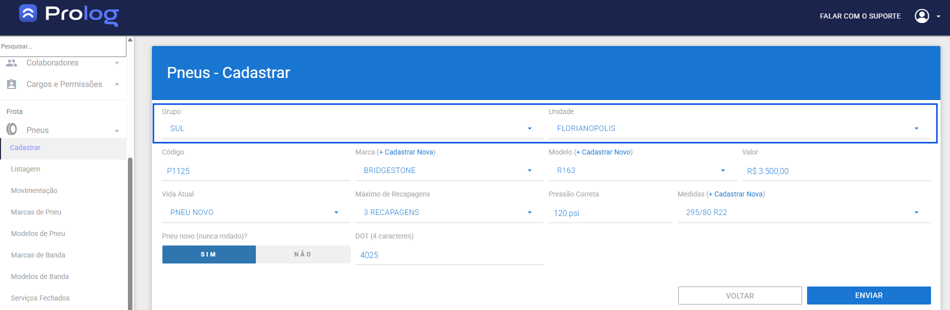Image resolution: width=950 pixels, height=310 pixels.
Task: Click the Prolog logo icon
Action: click(x=28, y=13)
